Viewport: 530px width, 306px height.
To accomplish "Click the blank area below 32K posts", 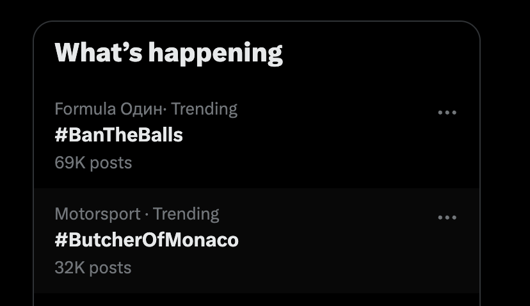I will (256, 300).
